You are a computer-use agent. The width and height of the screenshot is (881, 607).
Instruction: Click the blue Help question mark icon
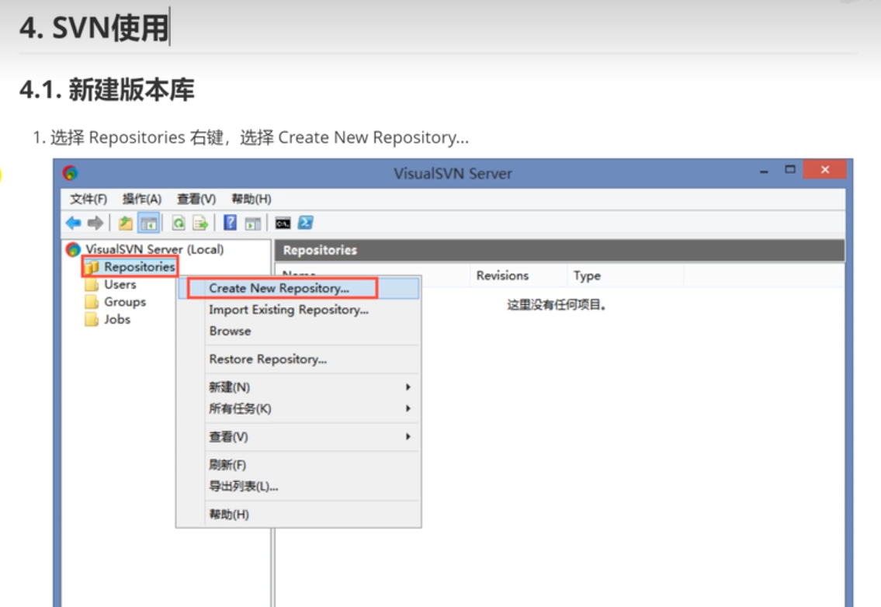click(x=230, y=223)
